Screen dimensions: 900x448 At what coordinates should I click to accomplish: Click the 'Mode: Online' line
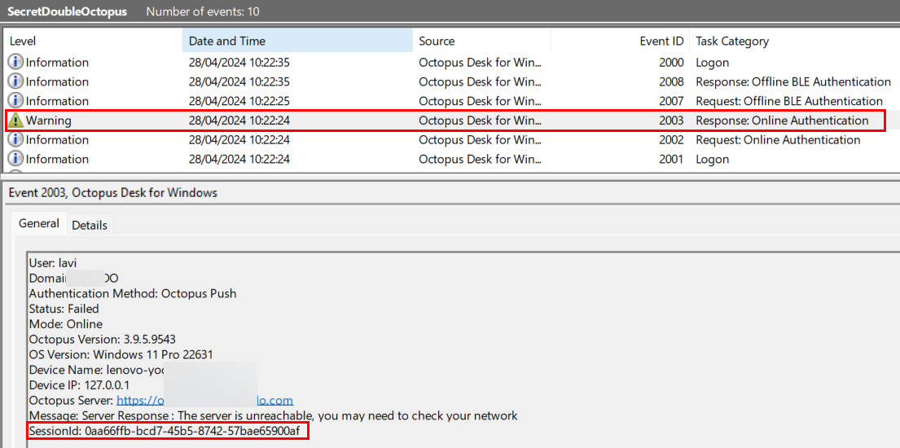(65, 324)
